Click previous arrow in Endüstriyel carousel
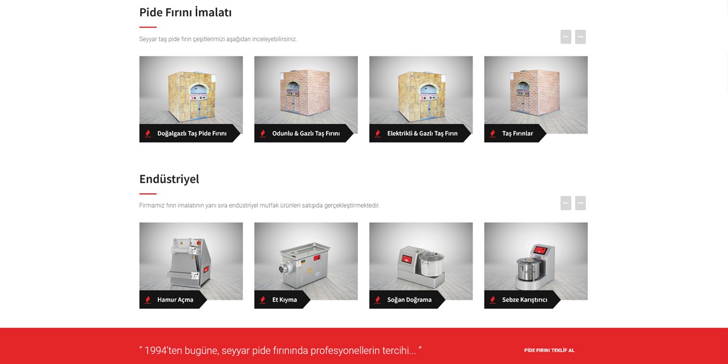Screen dimensions: 728x364 (566, 203)
